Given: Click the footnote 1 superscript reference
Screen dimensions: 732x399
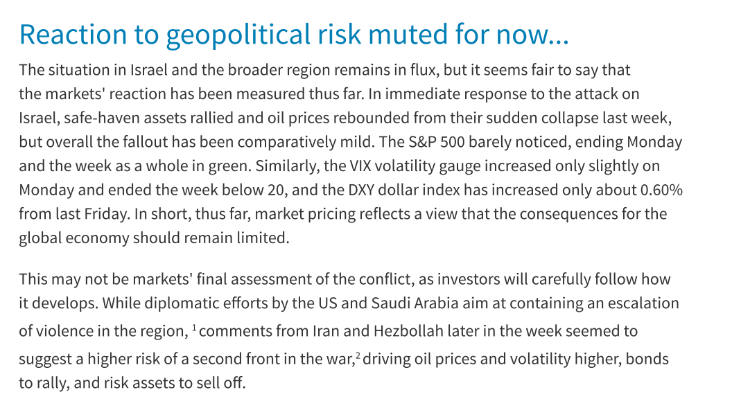Looking at the screenshot, I should coord(194,326).
